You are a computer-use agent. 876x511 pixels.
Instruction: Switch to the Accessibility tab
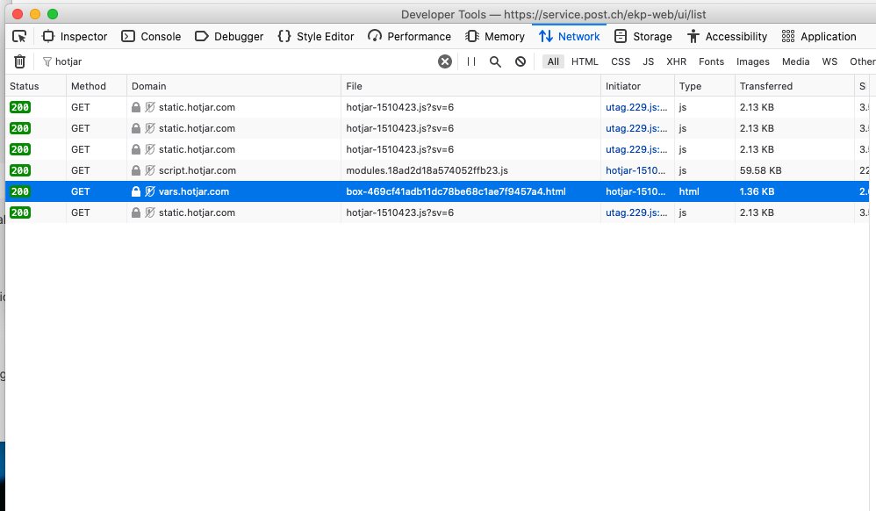[727, 36]
